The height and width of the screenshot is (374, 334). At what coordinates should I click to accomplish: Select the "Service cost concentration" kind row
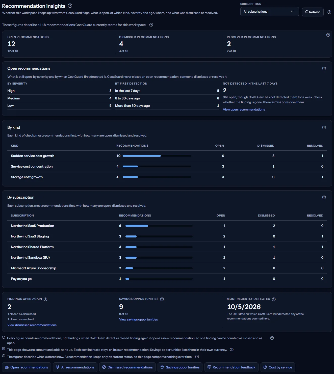pyautogui.click(x=167, y=167)
